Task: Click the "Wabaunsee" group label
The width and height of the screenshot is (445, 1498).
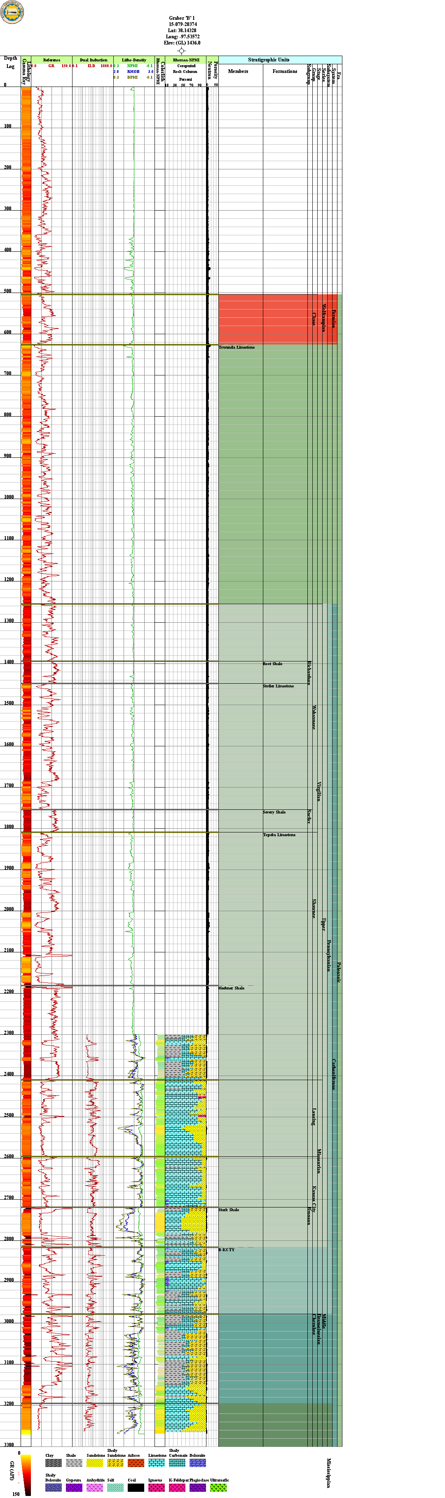Action: (314, 717)
